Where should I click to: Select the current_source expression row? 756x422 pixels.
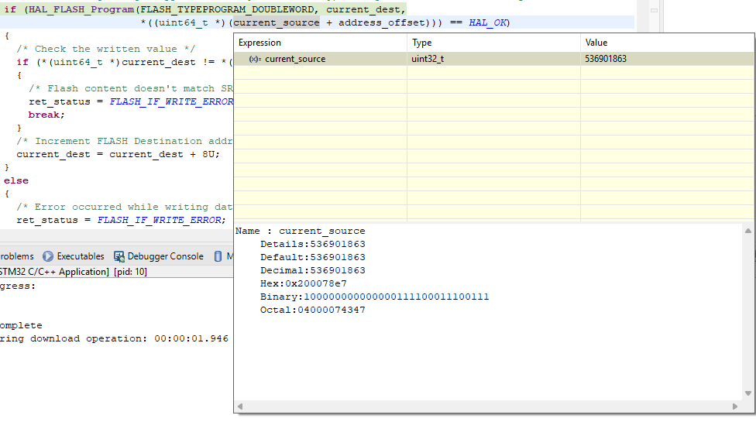point(493,59)
